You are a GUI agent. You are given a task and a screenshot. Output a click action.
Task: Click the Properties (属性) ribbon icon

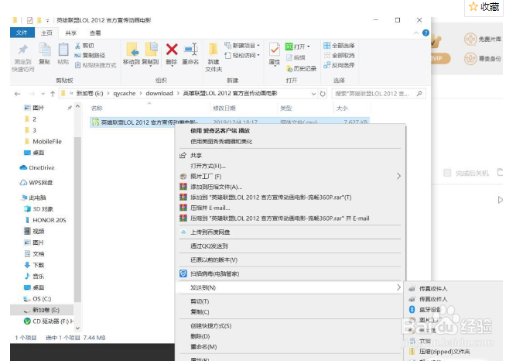(275, 53)
